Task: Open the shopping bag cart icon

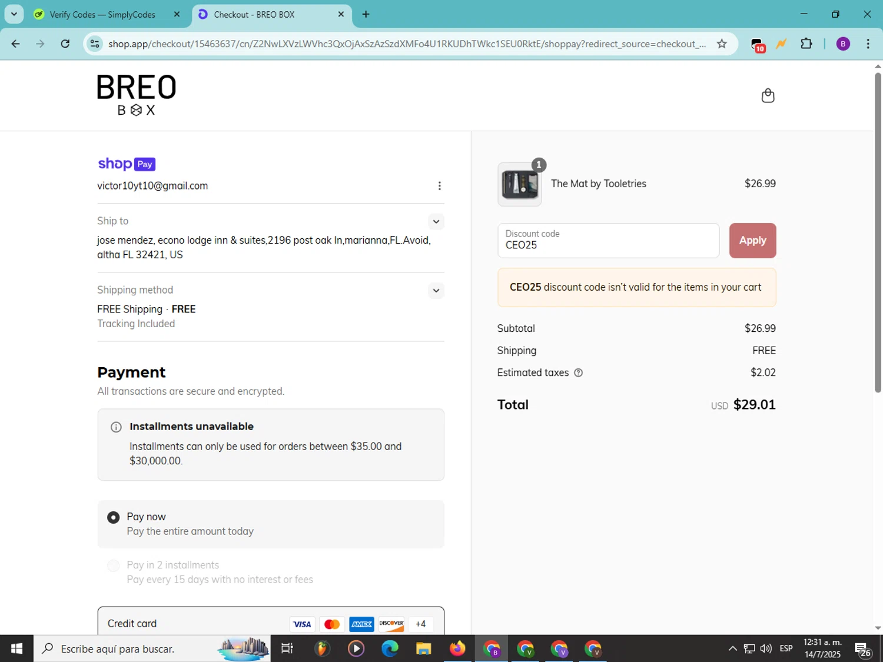Action: click(x=768, y=95)
